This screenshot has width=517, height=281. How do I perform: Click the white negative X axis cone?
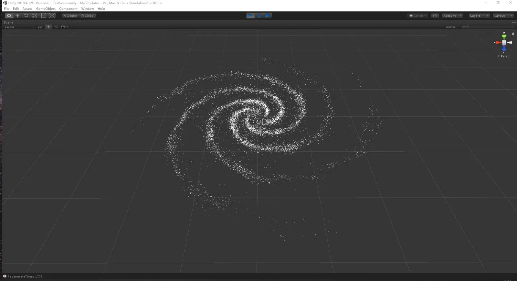pos(510,42)
